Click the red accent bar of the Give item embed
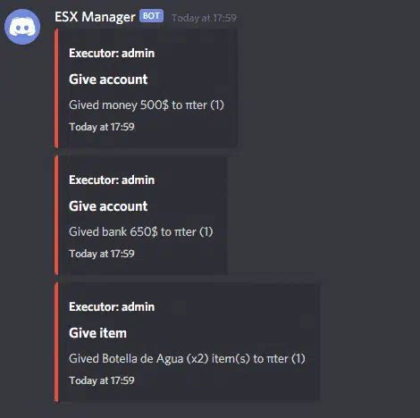420x418 pixels. click(x=56, y=342)
